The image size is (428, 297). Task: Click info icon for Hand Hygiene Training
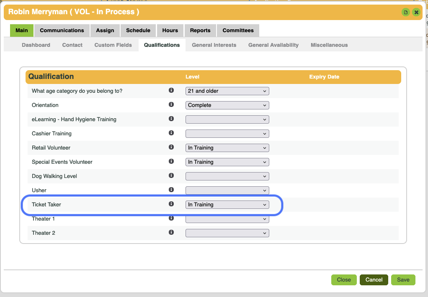pyautogui.click(x=171, y=119)
